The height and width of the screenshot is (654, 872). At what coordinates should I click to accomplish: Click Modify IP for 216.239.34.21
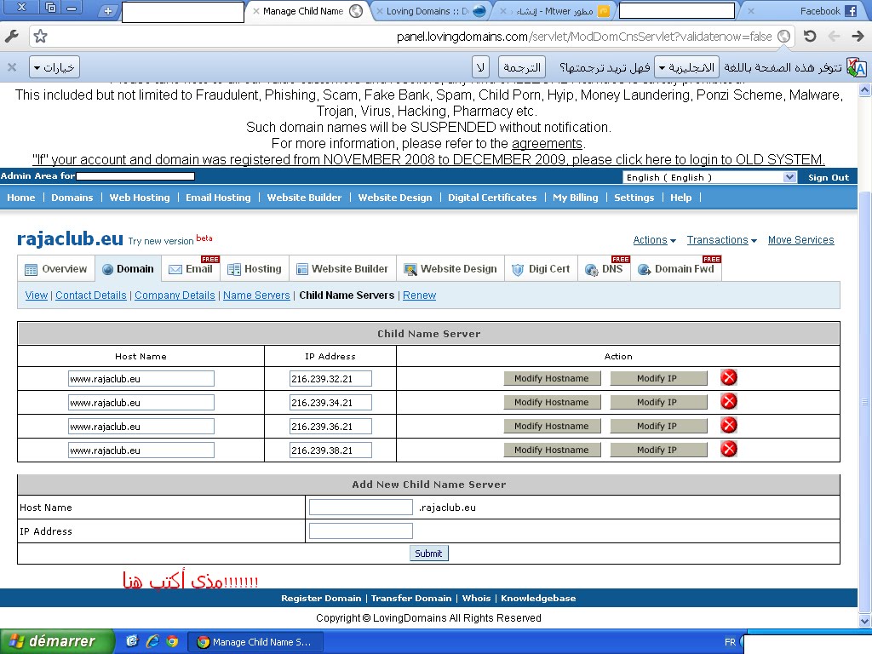point(658,402)
